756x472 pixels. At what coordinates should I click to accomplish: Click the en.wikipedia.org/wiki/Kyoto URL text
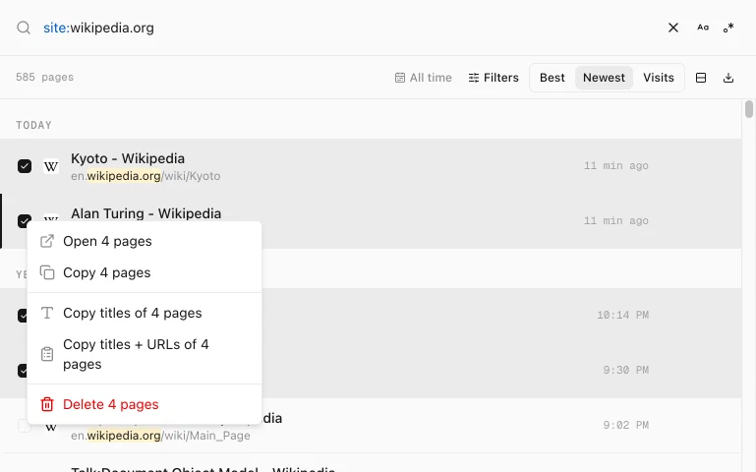coord(145,176)
